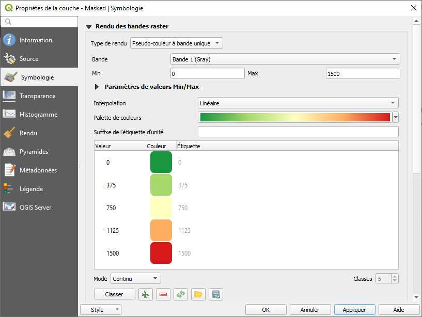This screenshot has width=422, height=317.
Task: Expand Paramètres de valeurs Min/Max section
Action: pyautogui.click(x=97, y=87)
